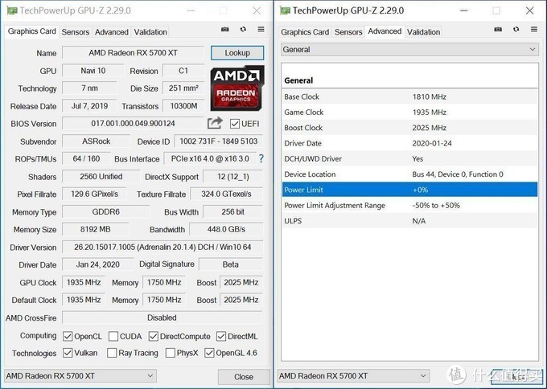The image size is (547, 389).
Task: Click the GDDR6 Memory Type field
Action: coord(106,211)
